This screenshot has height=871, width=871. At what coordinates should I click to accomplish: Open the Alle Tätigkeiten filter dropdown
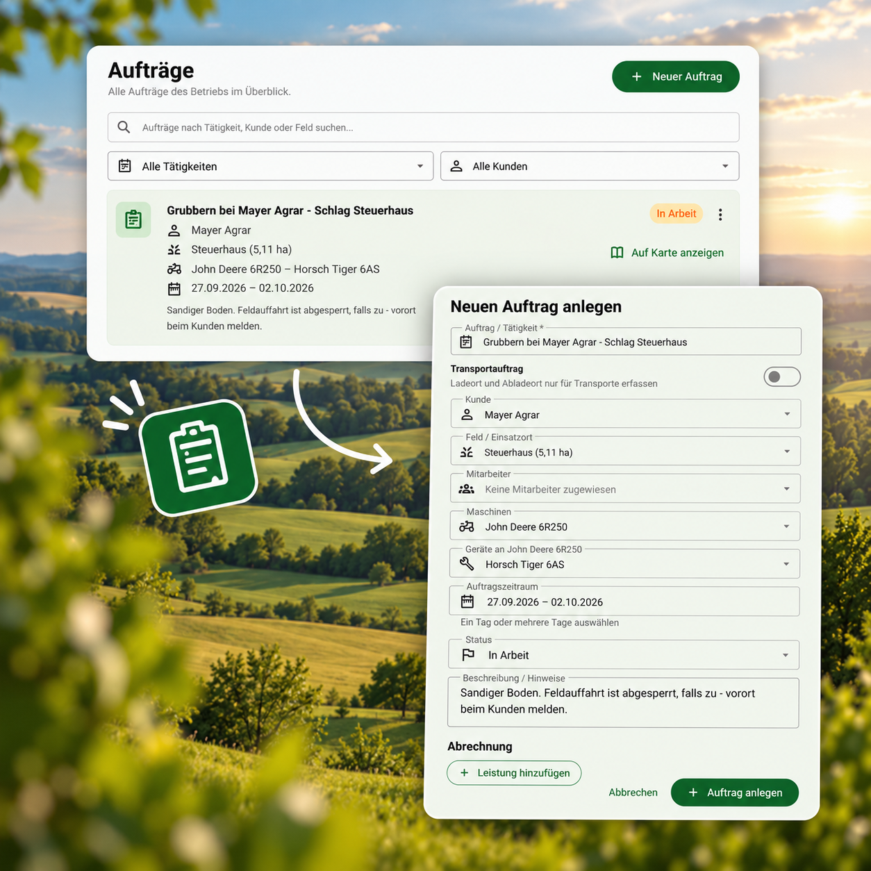(x=271, y=166)
